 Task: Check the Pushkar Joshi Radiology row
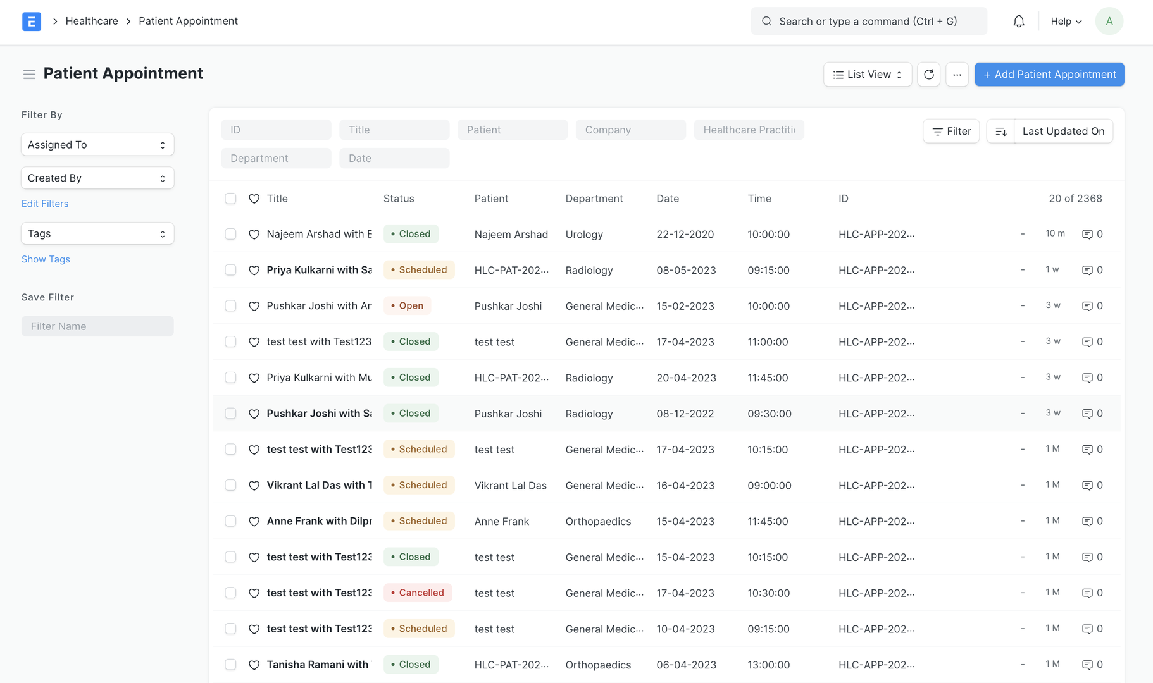coord(230,414)
